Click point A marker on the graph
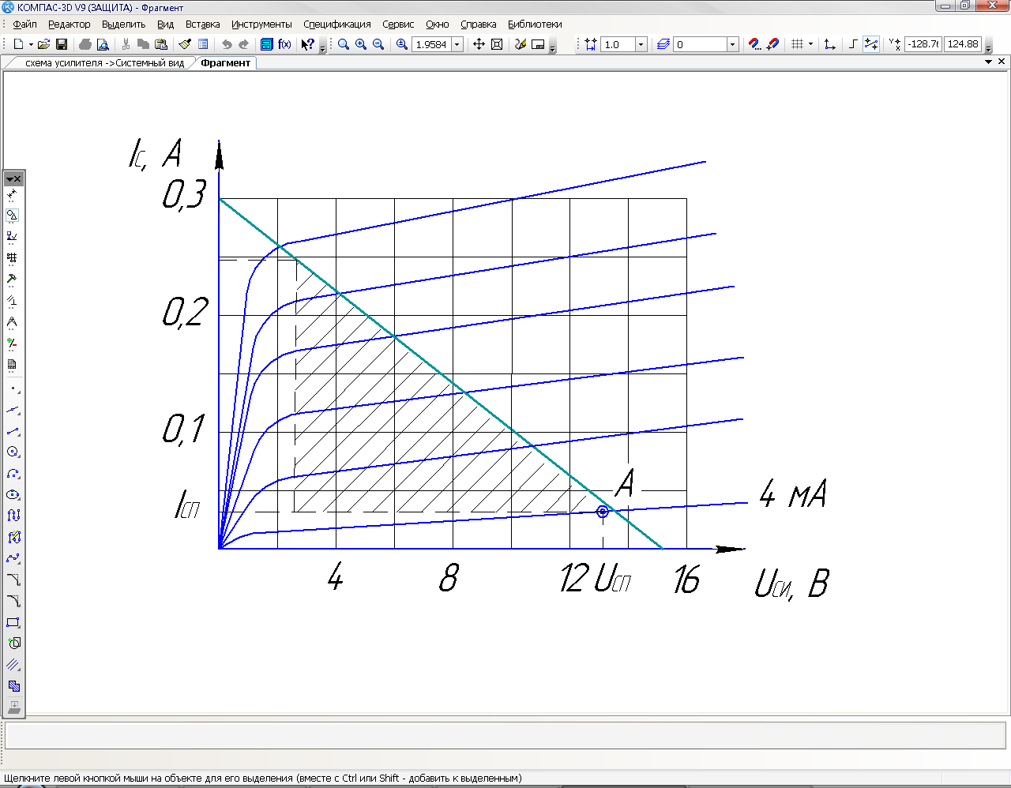1011x788 pixels. click(603, 512)
